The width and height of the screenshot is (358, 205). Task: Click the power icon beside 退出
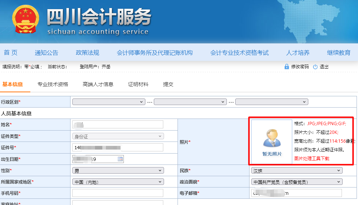click(315, 67)
